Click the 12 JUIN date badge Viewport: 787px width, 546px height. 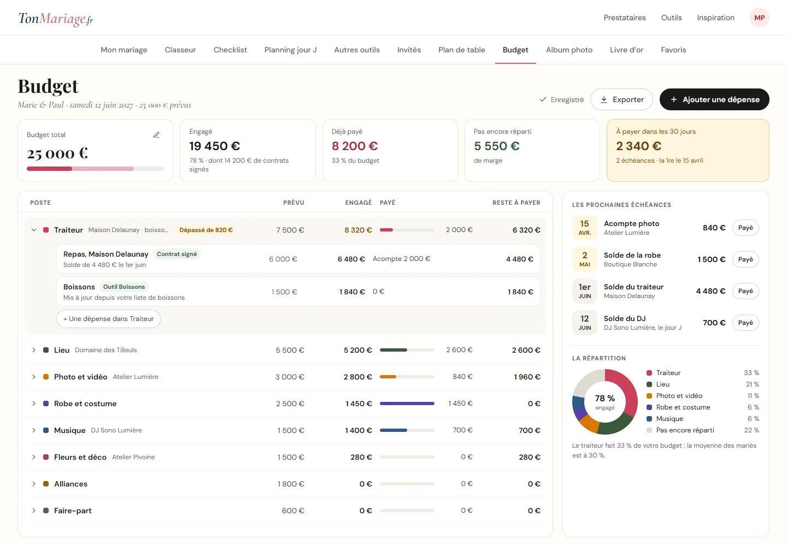click(585, 323)
